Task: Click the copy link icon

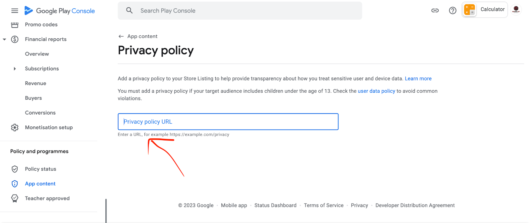Action: [x=435, y=11]
